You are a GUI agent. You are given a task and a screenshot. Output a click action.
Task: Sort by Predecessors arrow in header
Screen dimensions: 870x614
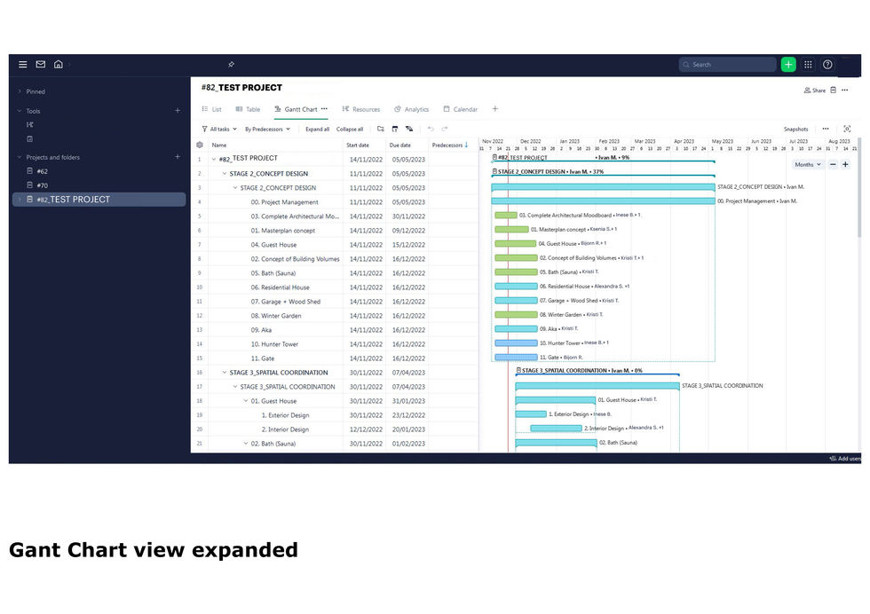click(x=466, y=145)
